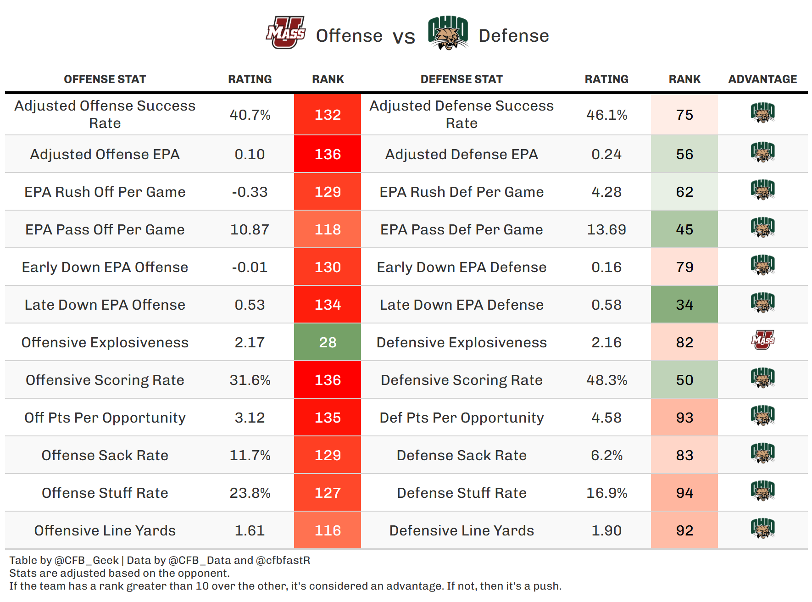
Task: Click Ohio logo in Offense Stuff Rate row
Action: (x=762, y=491)
